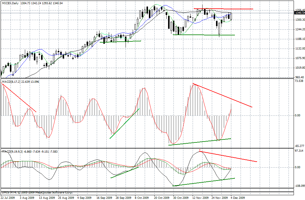Click the 73.538 value on MACD scale
This screenshot has width=305, height=200.
298,81
